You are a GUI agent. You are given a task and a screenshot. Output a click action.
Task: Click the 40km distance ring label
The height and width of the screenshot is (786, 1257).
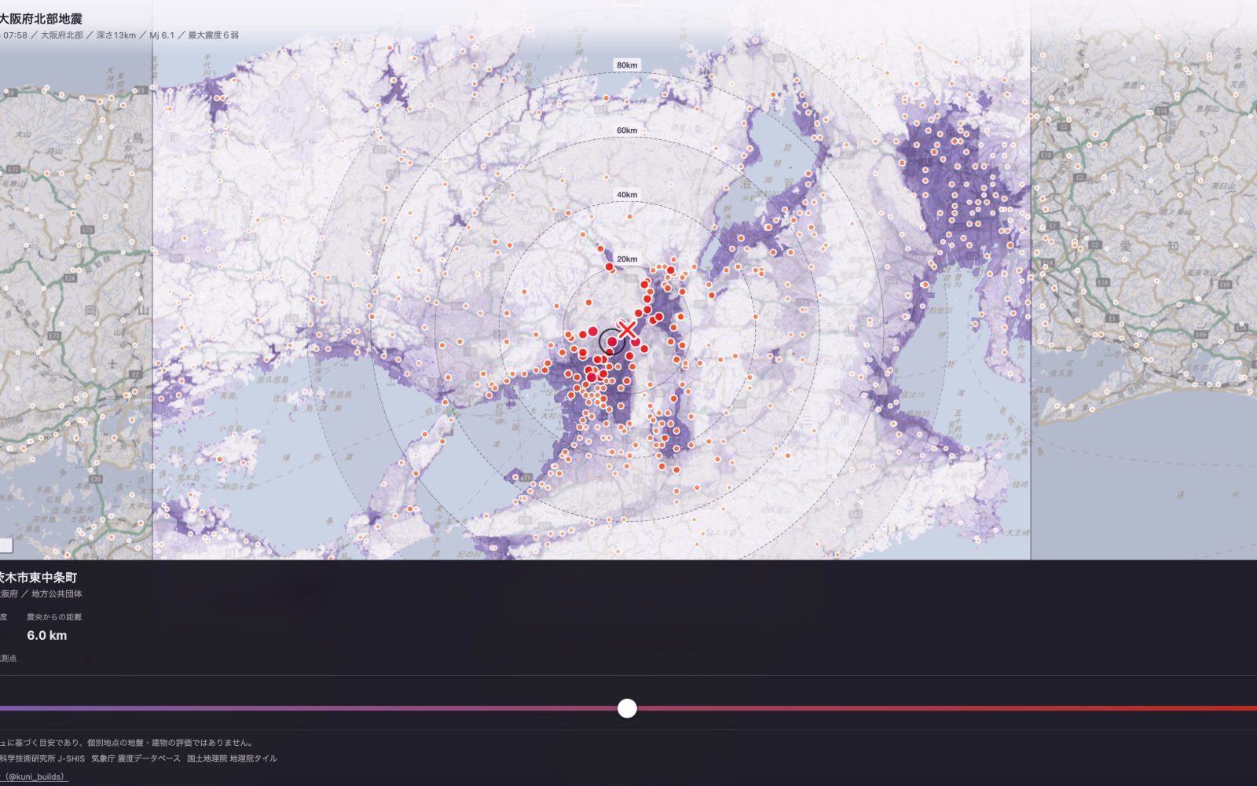tap(627, 194)
